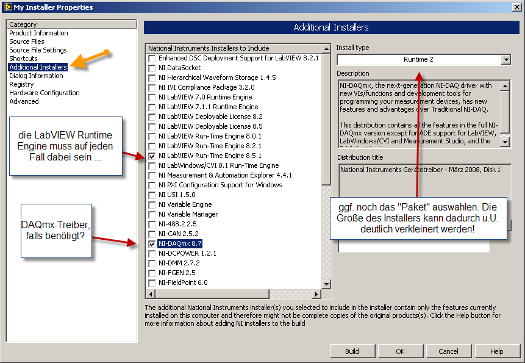The height and width of the screenshot is (363, 525).
Task: Check NI IVI Compliance Package 3.2.0
Action: click(x=152, y=88)
